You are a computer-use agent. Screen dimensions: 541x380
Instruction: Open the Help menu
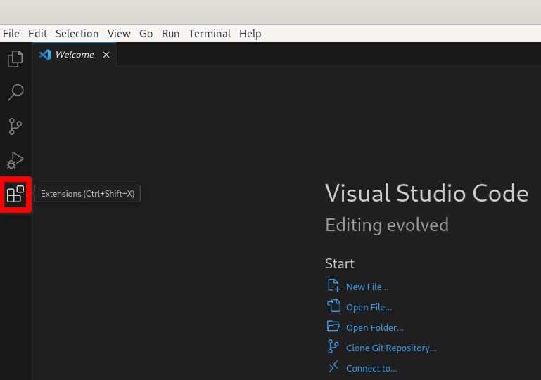coord(250,34)
